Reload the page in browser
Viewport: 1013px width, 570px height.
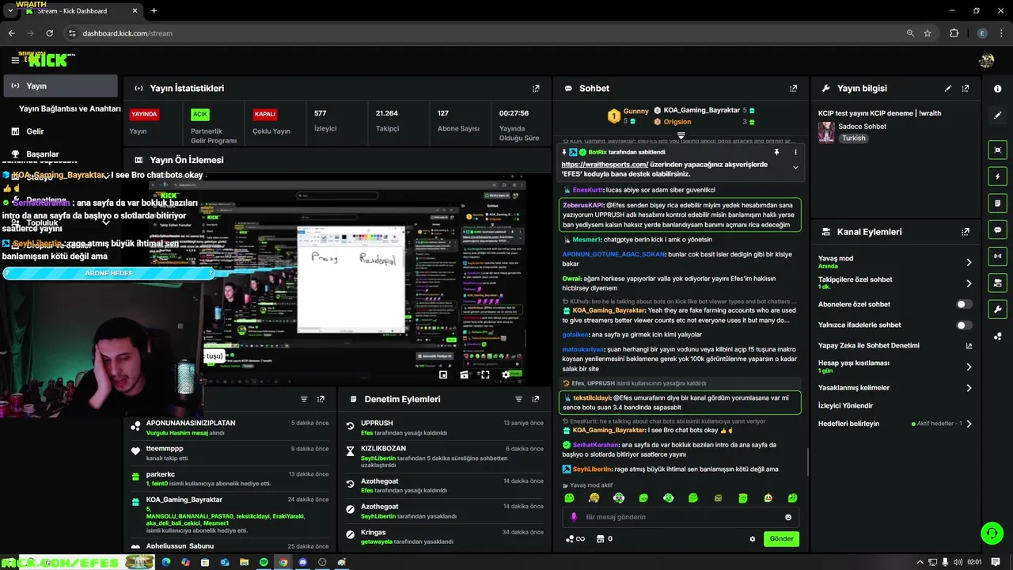[49, 33]
